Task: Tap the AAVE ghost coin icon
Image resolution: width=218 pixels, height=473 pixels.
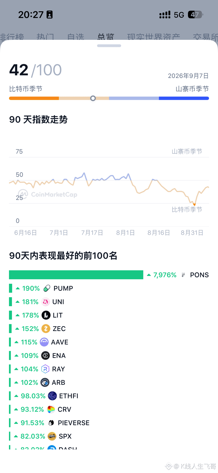Action: 44,342
